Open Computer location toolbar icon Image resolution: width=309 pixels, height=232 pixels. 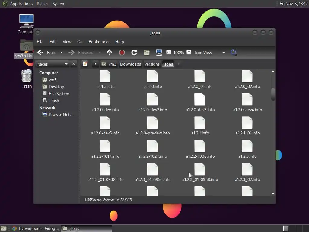pyautogui.click(x=159, y=53)
